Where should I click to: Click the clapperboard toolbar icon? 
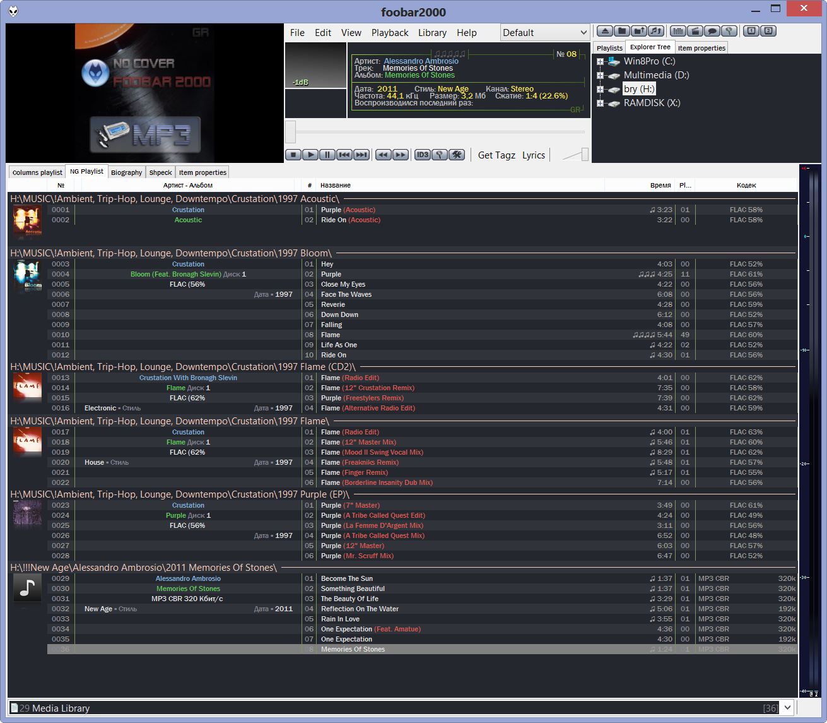tap(695, 31)
